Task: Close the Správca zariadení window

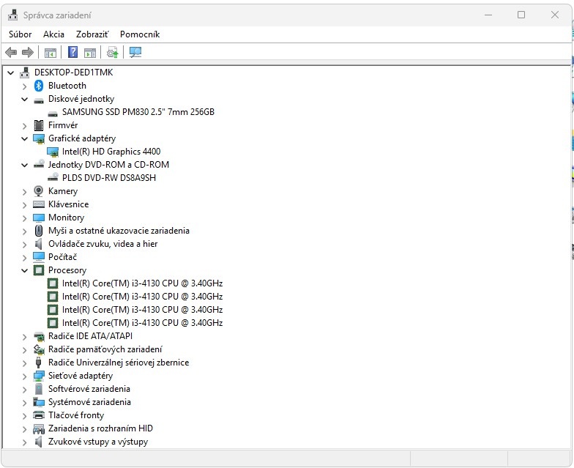Action: pos(555,15)
